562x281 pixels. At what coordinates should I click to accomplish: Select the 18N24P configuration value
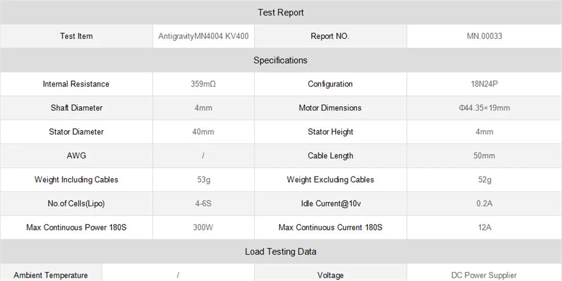click(484, 84)
